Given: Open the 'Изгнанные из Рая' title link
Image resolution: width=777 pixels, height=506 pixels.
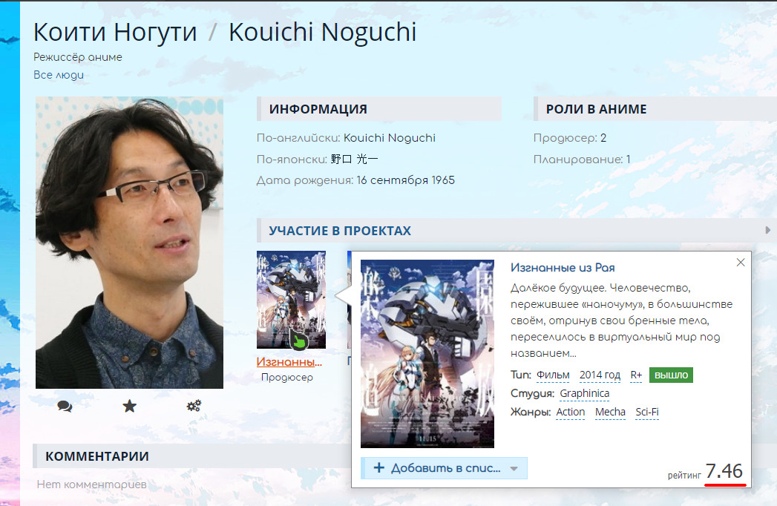Looking at the screenshot, I should pos(563,267).
